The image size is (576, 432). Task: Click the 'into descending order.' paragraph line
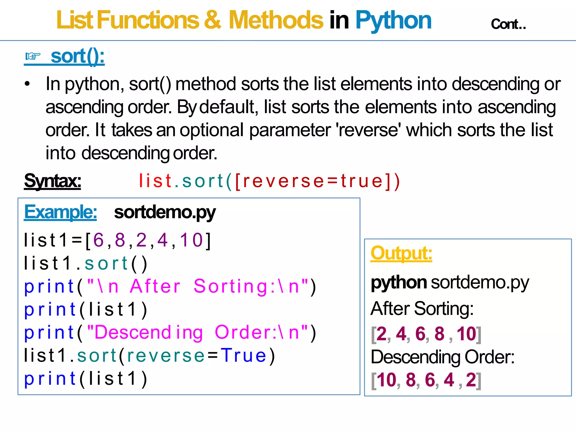pyautogui.click(x=131, y=153)
